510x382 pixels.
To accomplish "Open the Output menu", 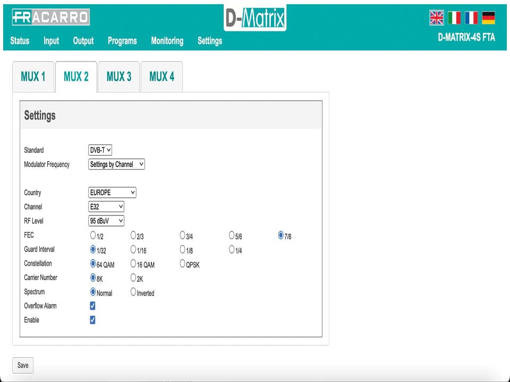I will (x=83, y=41).
